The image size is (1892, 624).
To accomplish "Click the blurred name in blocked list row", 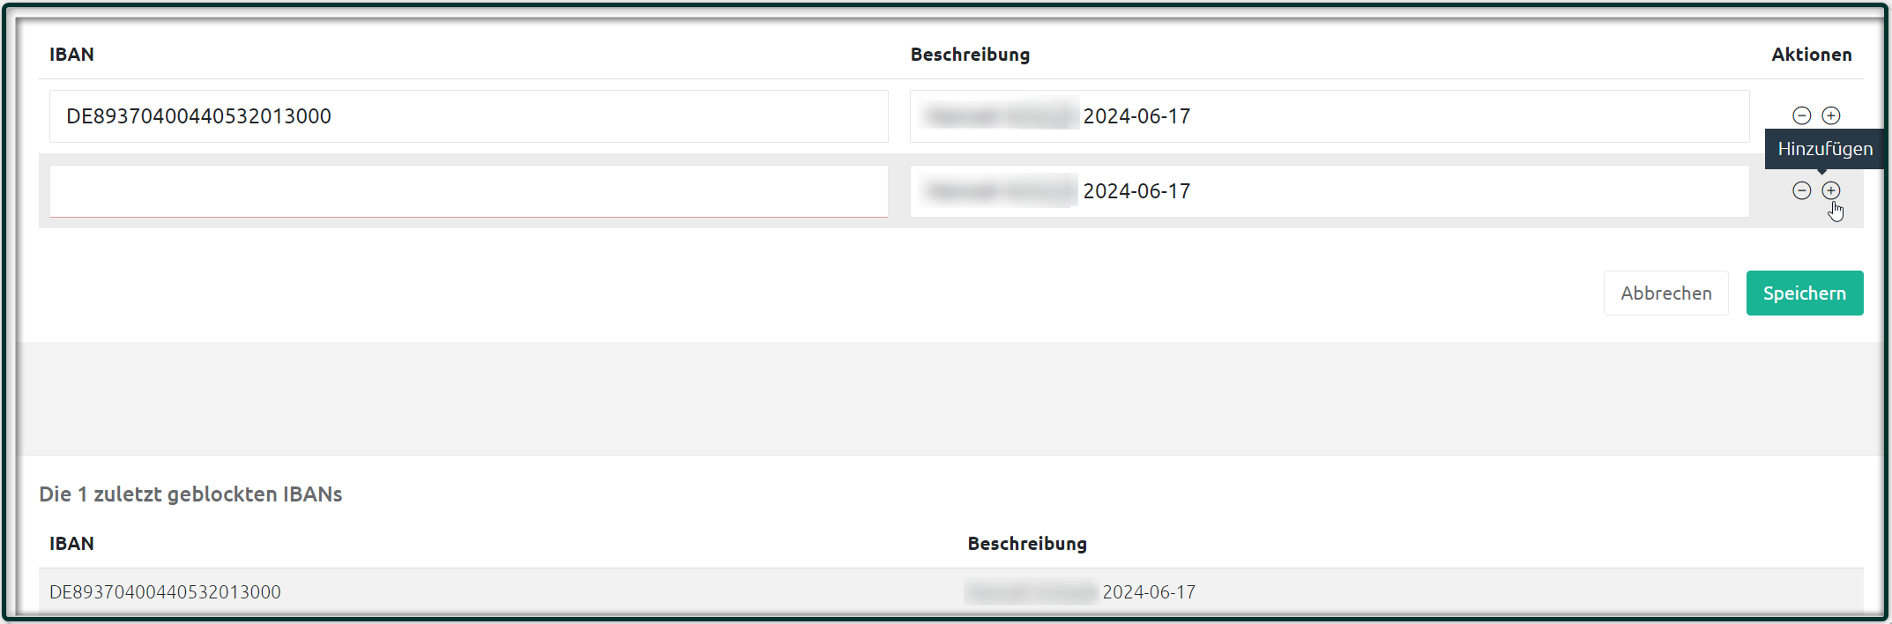I will [1032, 592].
